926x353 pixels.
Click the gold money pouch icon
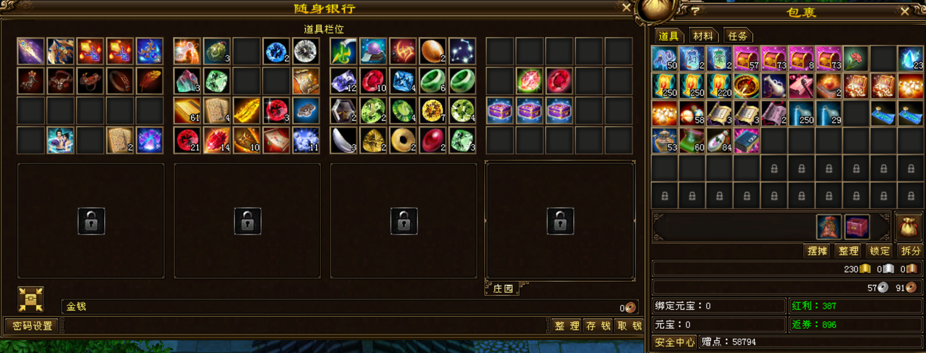[x=908, y=227]
